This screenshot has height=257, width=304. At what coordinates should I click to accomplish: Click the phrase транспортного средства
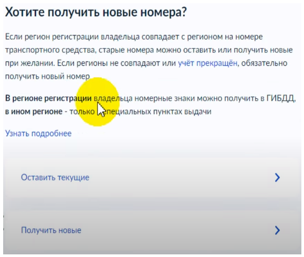[x=50, y=50]
